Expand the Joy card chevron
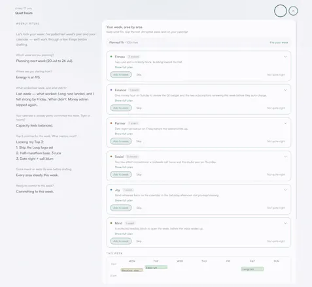This screenshot has height=287, width=312. (285, 190)
